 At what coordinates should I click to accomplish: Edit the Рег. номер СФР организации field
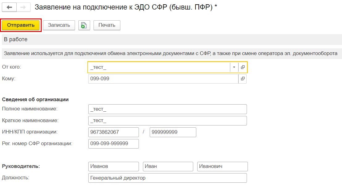(113, 144)
